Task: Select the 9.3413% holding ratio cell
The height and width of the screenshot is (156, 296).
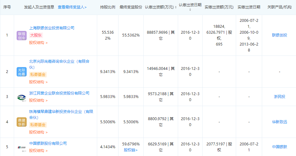Action: point(108,72)
